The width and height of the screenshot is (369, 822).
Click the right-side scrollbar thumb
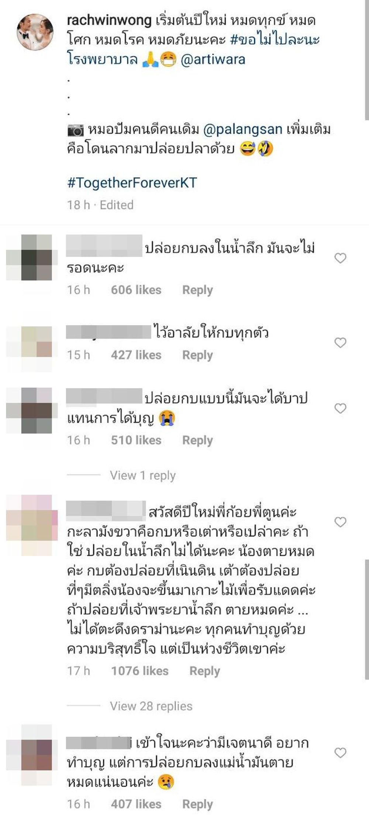coord(367,619)
